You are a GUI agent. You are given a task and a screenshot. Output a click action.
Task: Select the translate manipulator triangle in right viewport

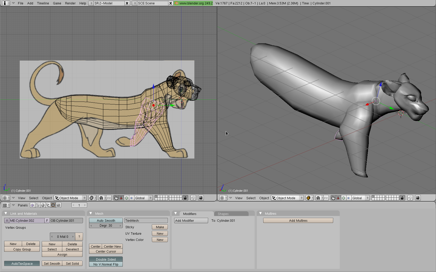click(x=338, y=198)
